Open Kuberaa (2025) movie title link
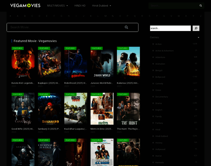 click(128, 83)
